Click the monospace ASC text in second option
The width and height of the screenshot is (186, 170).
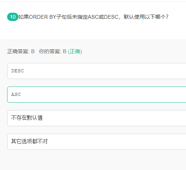tap(16, 94)
